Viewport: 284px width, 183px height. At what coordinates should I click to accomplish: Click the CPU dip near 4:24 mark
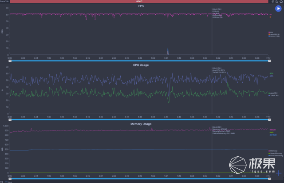pos(169,101)
